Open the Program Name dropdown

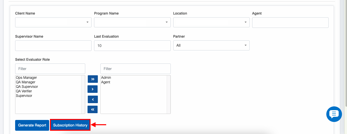click(132, 22)
